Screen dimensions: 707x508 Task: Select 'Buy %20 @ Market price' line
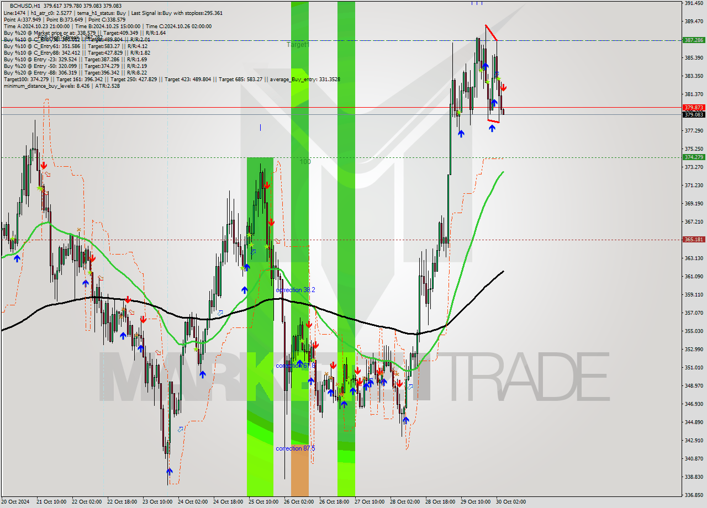tap(85, 33)
